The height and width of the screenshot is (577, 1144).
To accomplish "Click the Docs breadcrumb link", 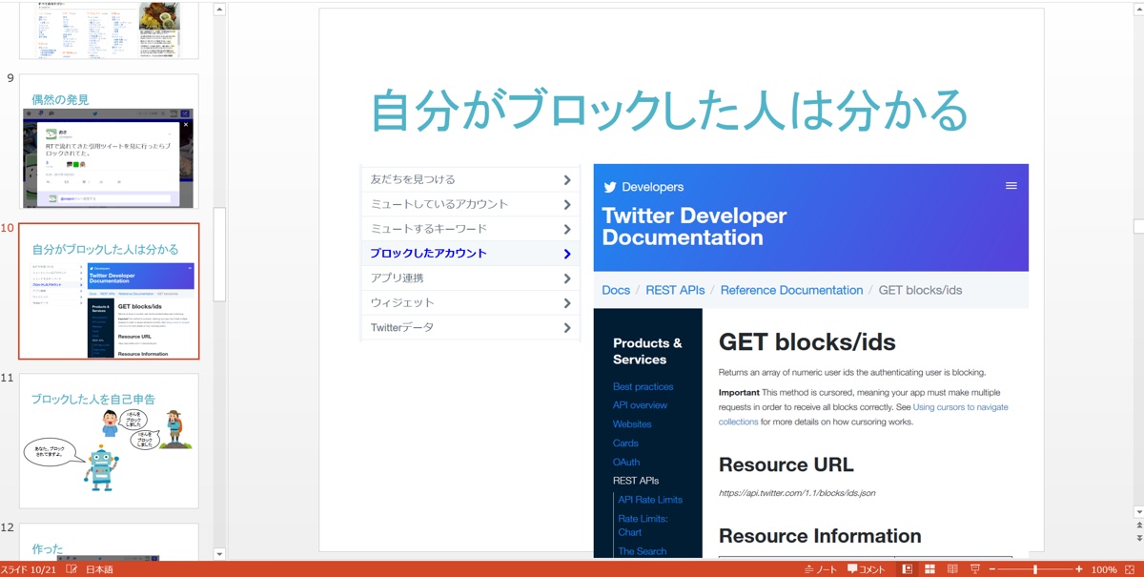I will point(616,290).
